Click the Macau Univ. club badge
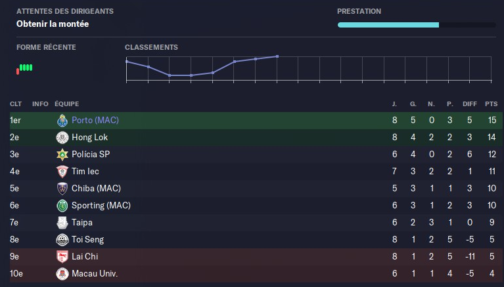This screenshot has width=504, height=287. pos(62,274)
